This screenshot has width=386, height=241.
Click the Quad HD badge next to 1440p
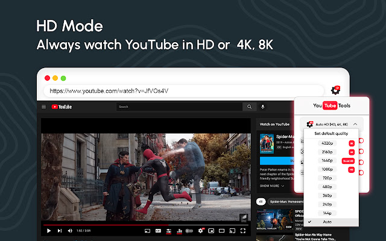[x=348, y=161]
